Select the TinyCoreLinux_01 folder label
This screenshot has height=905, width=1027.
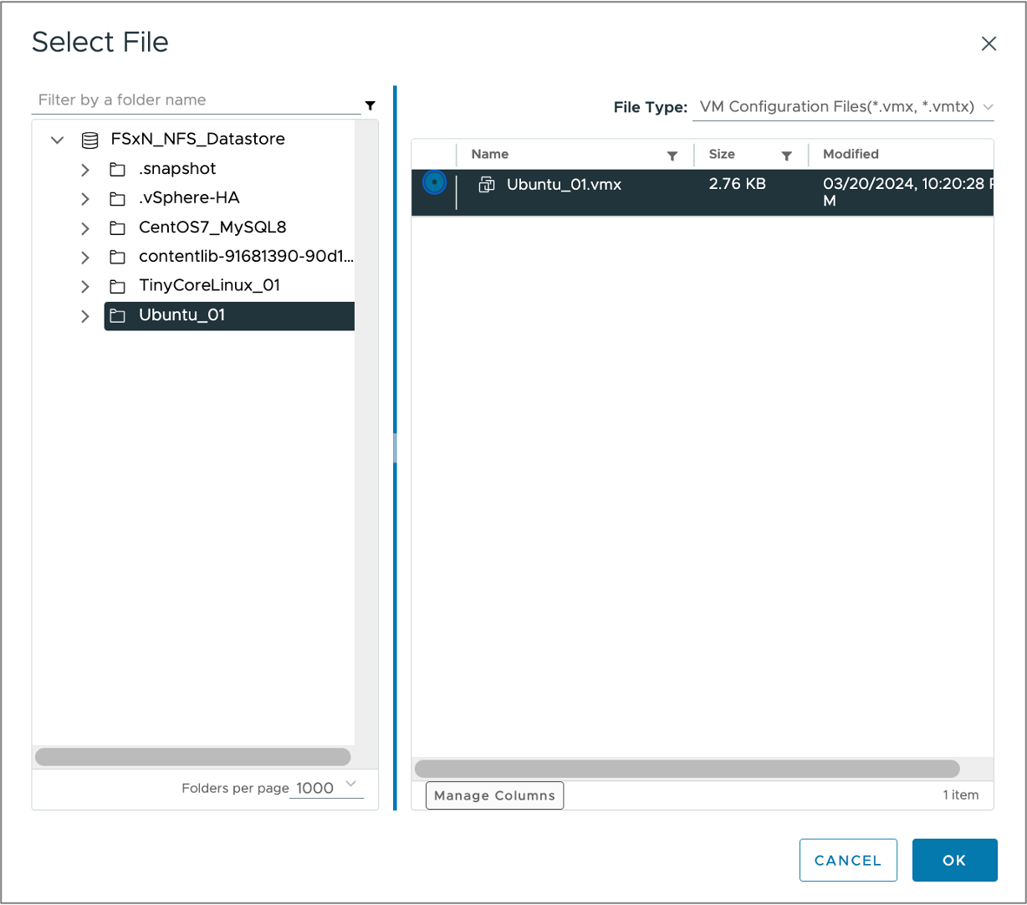coord(209,286)
